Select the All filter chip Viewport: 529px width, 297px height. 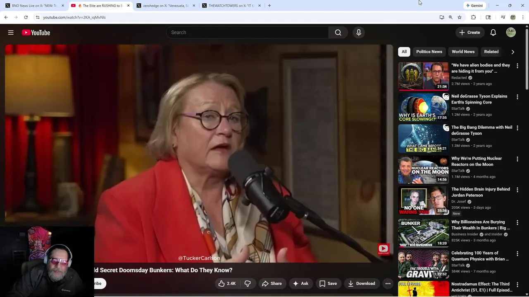point(404,52)
